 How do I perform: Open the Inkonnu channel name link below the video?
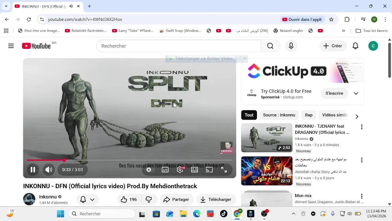[x=48, y=197]
